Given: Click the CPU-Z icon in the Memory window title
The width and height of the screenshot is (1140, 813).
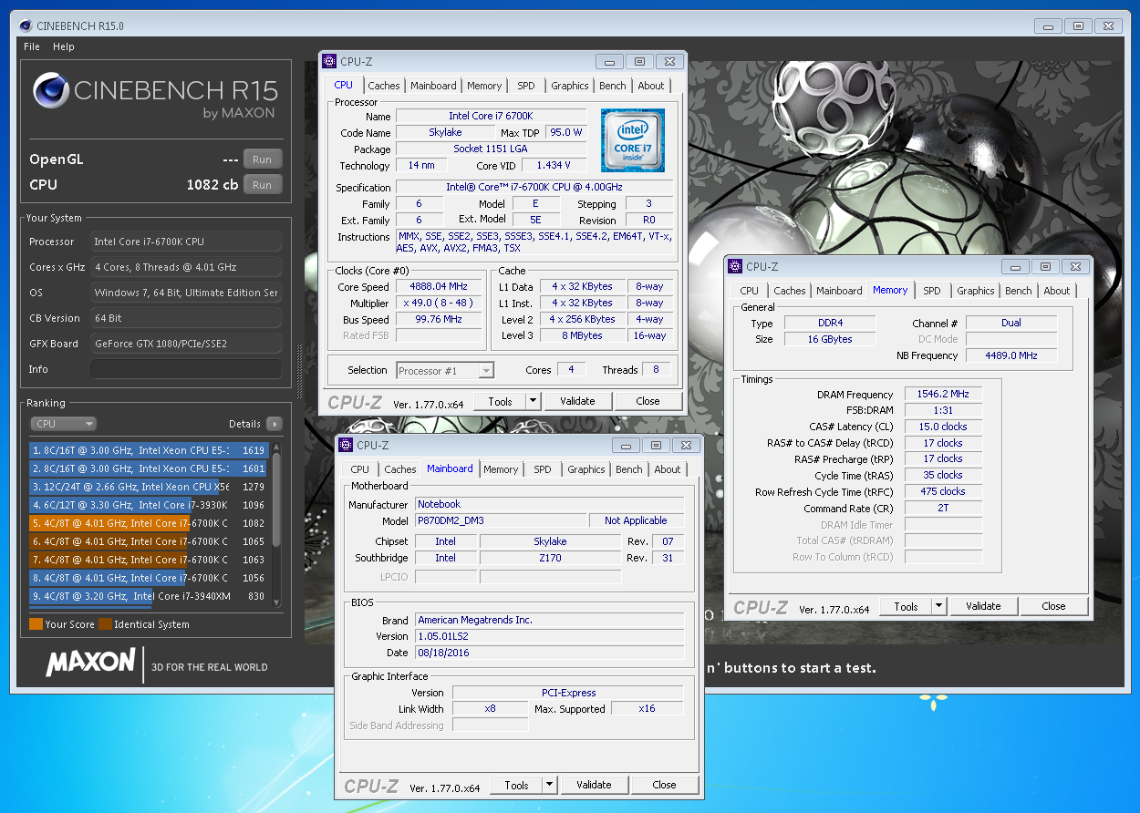Looking at the screenshot, I should 736,266.
